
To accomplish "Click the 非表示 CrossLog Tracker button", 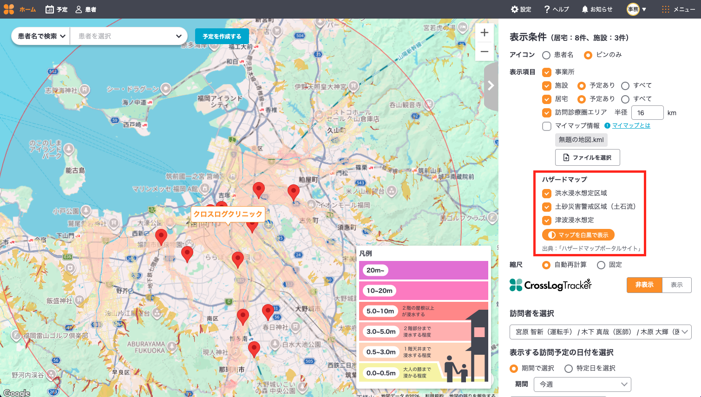I will [x=644, y=285].
